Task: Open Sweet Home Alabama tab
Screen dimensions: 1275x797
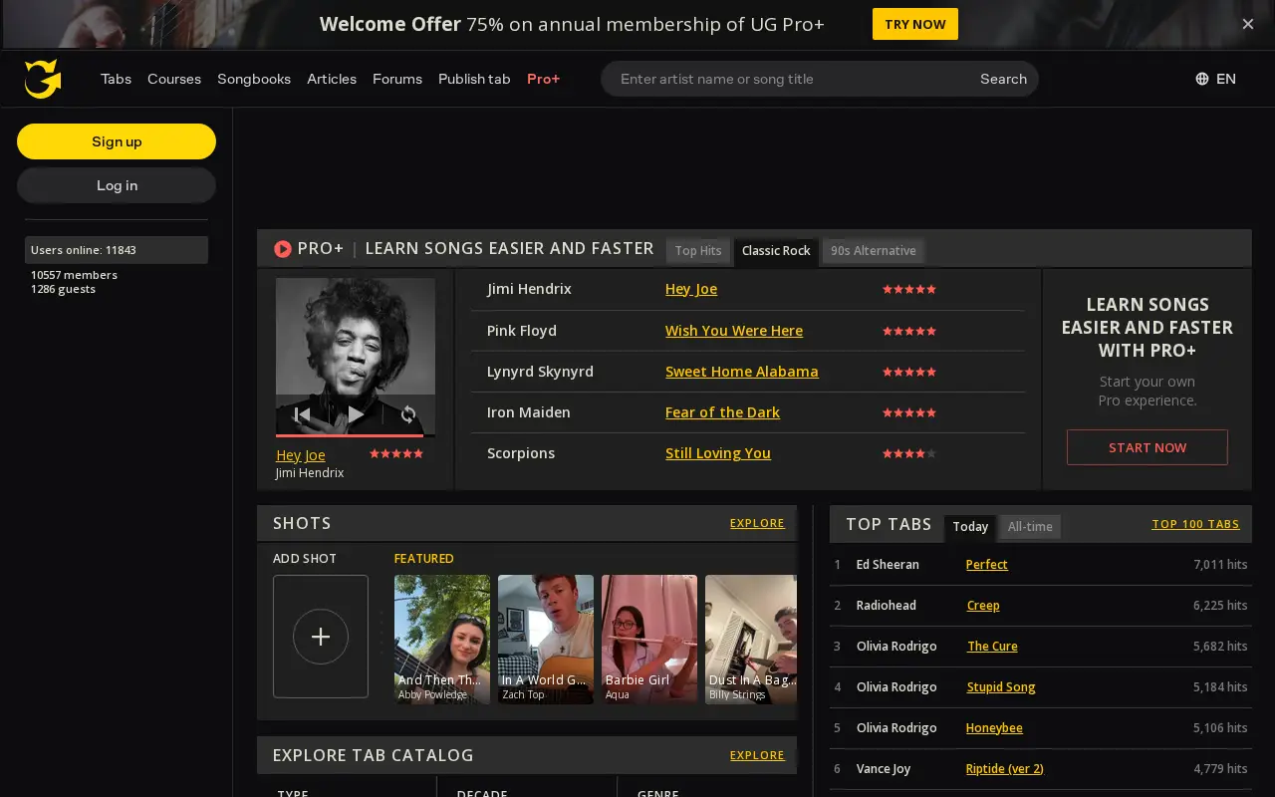Action: coord(742,372)
